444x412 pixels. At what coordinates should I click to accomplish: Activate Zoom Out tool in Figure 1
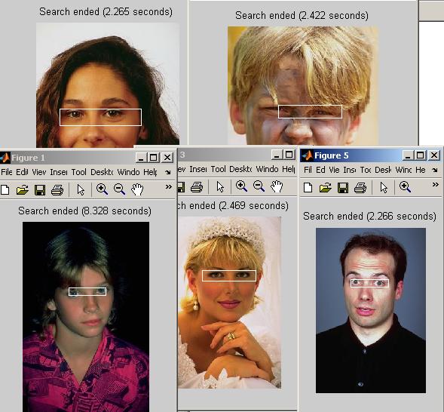tap(119, 189)
